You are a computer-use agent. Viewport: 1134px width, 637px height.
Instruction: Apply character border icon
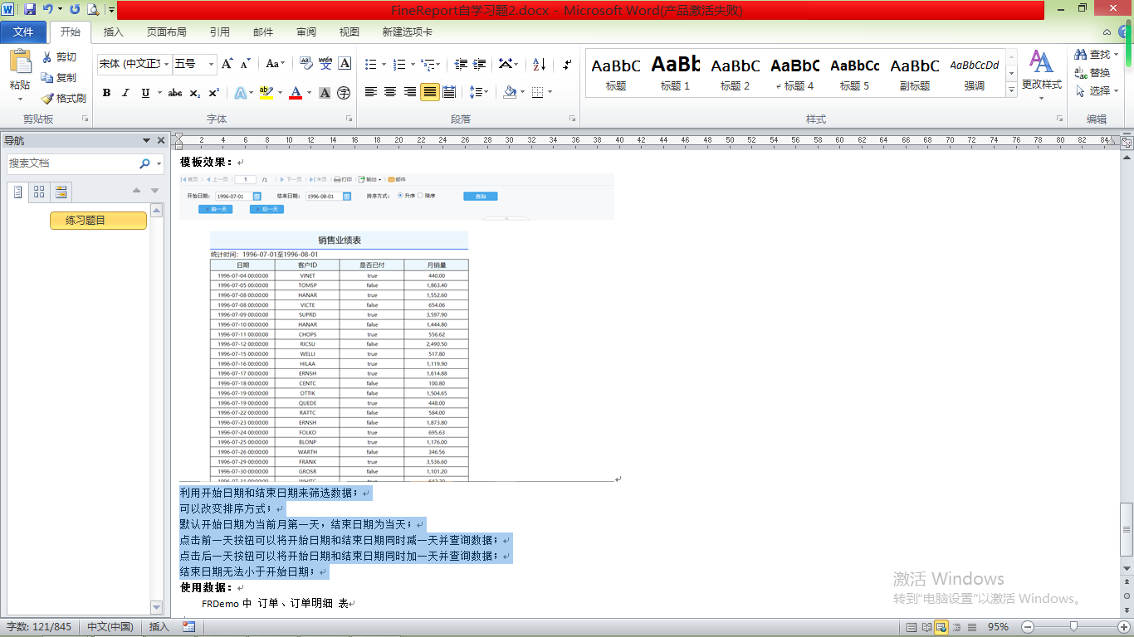pyautogui.click(x=345, y=64)
